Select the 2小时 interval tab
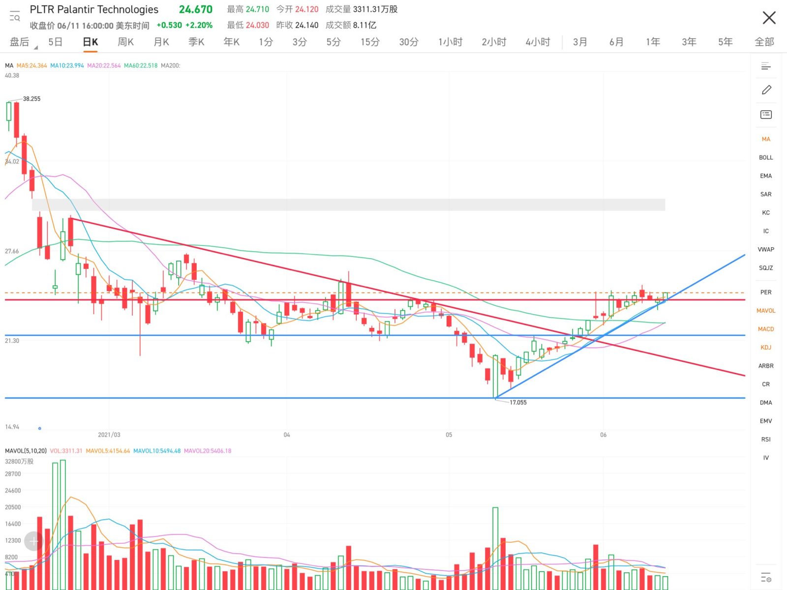787x590 pixels. (x=494, y=42)
